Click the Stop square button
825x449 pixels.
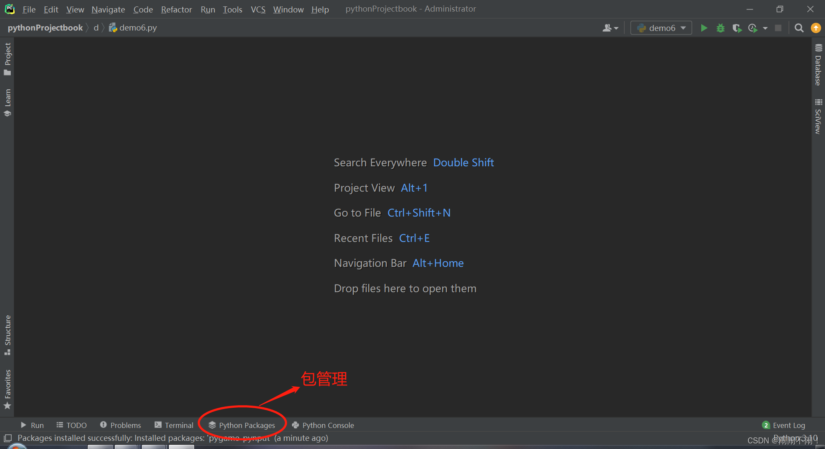tap(778, 28)
